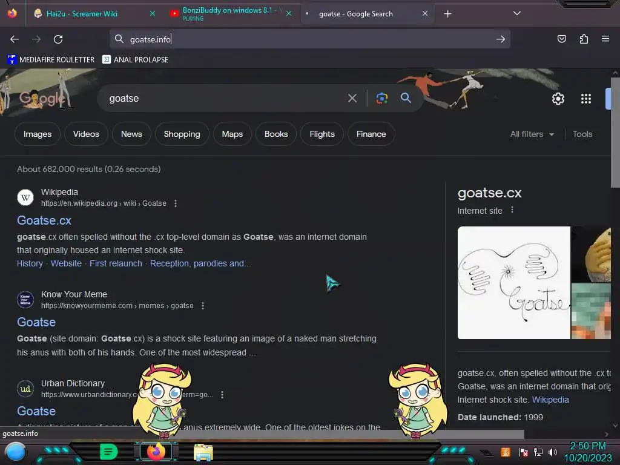Click into the Google search box

tap(222, 99)
